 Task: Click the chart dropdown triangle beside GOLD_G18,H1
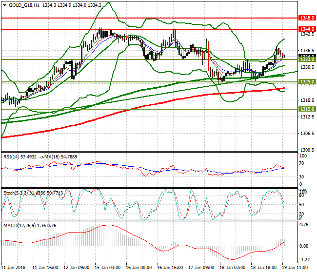point(5,5)
